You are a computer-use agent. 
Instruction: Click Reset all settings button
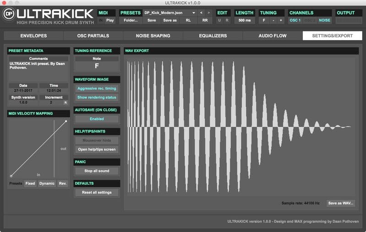point(97,192)
